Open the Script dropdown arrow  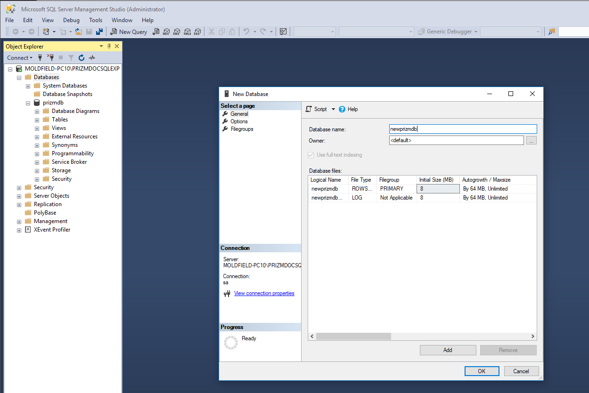coord(333,109)
